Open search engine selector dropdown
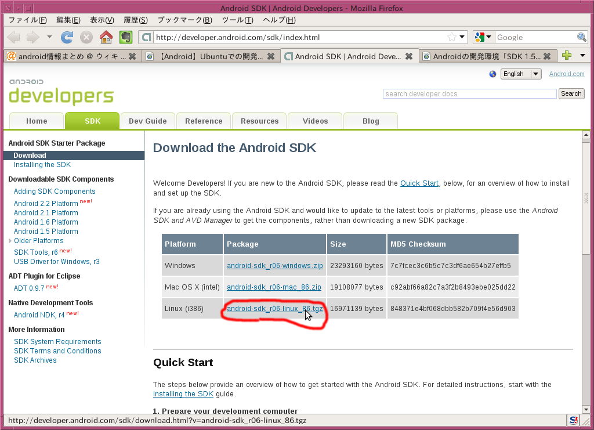The image size is (594, 430). 488,37
